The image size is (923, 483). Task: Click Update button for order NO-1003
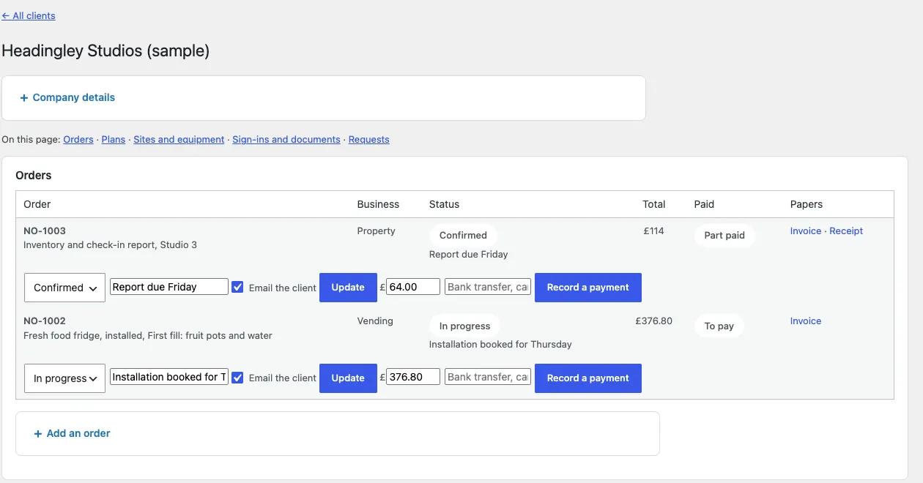coord(348,288)
